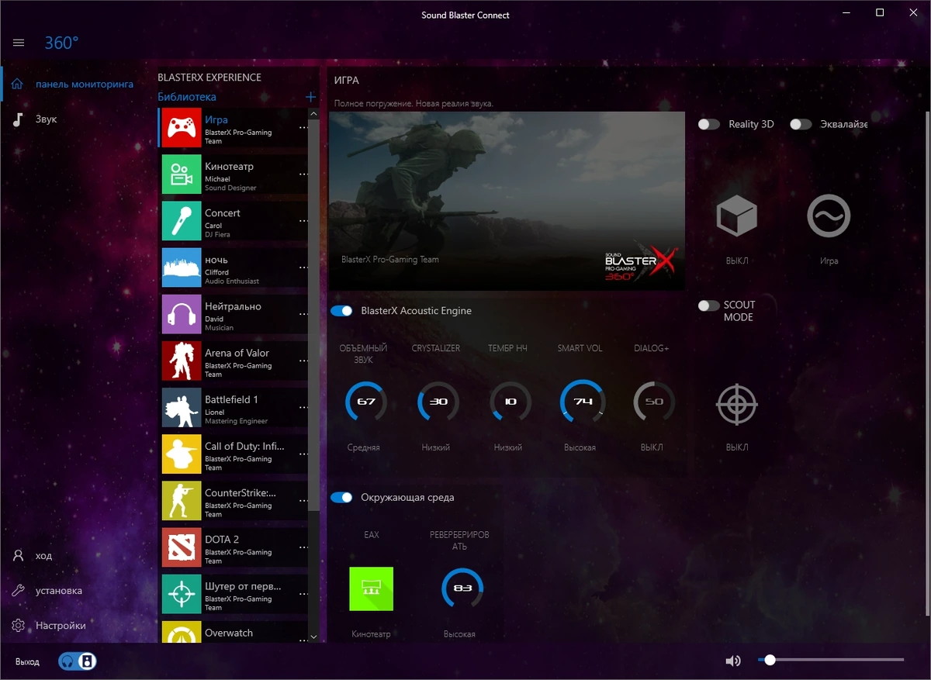Toggle headphones/speaker output switch next to Выход
This screenshot has width=931, height=680.
pos(77,661)
